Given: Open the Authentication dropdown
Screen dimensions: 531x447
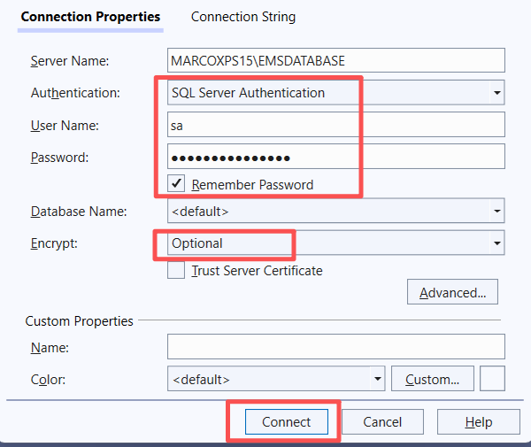Looking at the screenshot, I should [x=335, y=92].
